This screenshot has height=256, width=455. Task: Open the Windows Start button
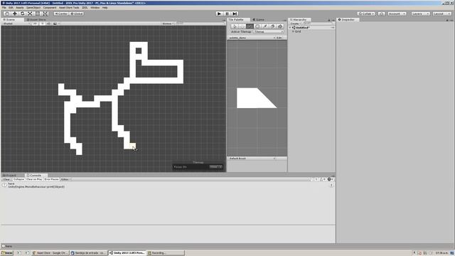pyautogui.click(x=6, y=253)
